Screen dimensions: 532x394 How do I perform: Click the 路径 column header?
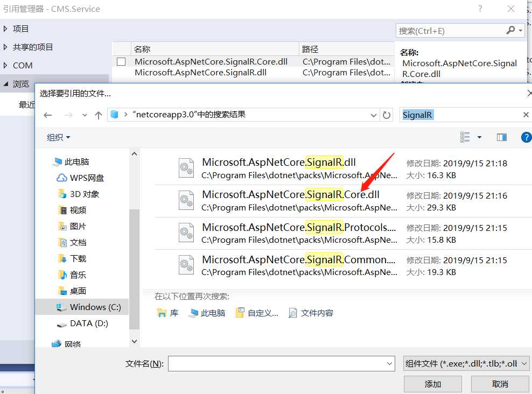click(346, 49)
